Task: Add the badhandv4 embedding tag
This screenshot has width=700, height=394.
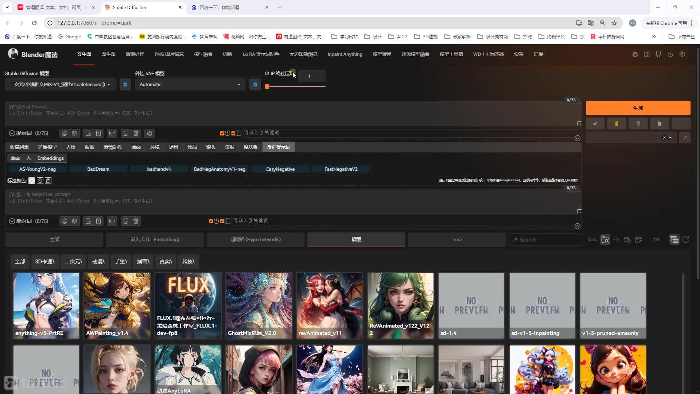Action: pos(159,169)
